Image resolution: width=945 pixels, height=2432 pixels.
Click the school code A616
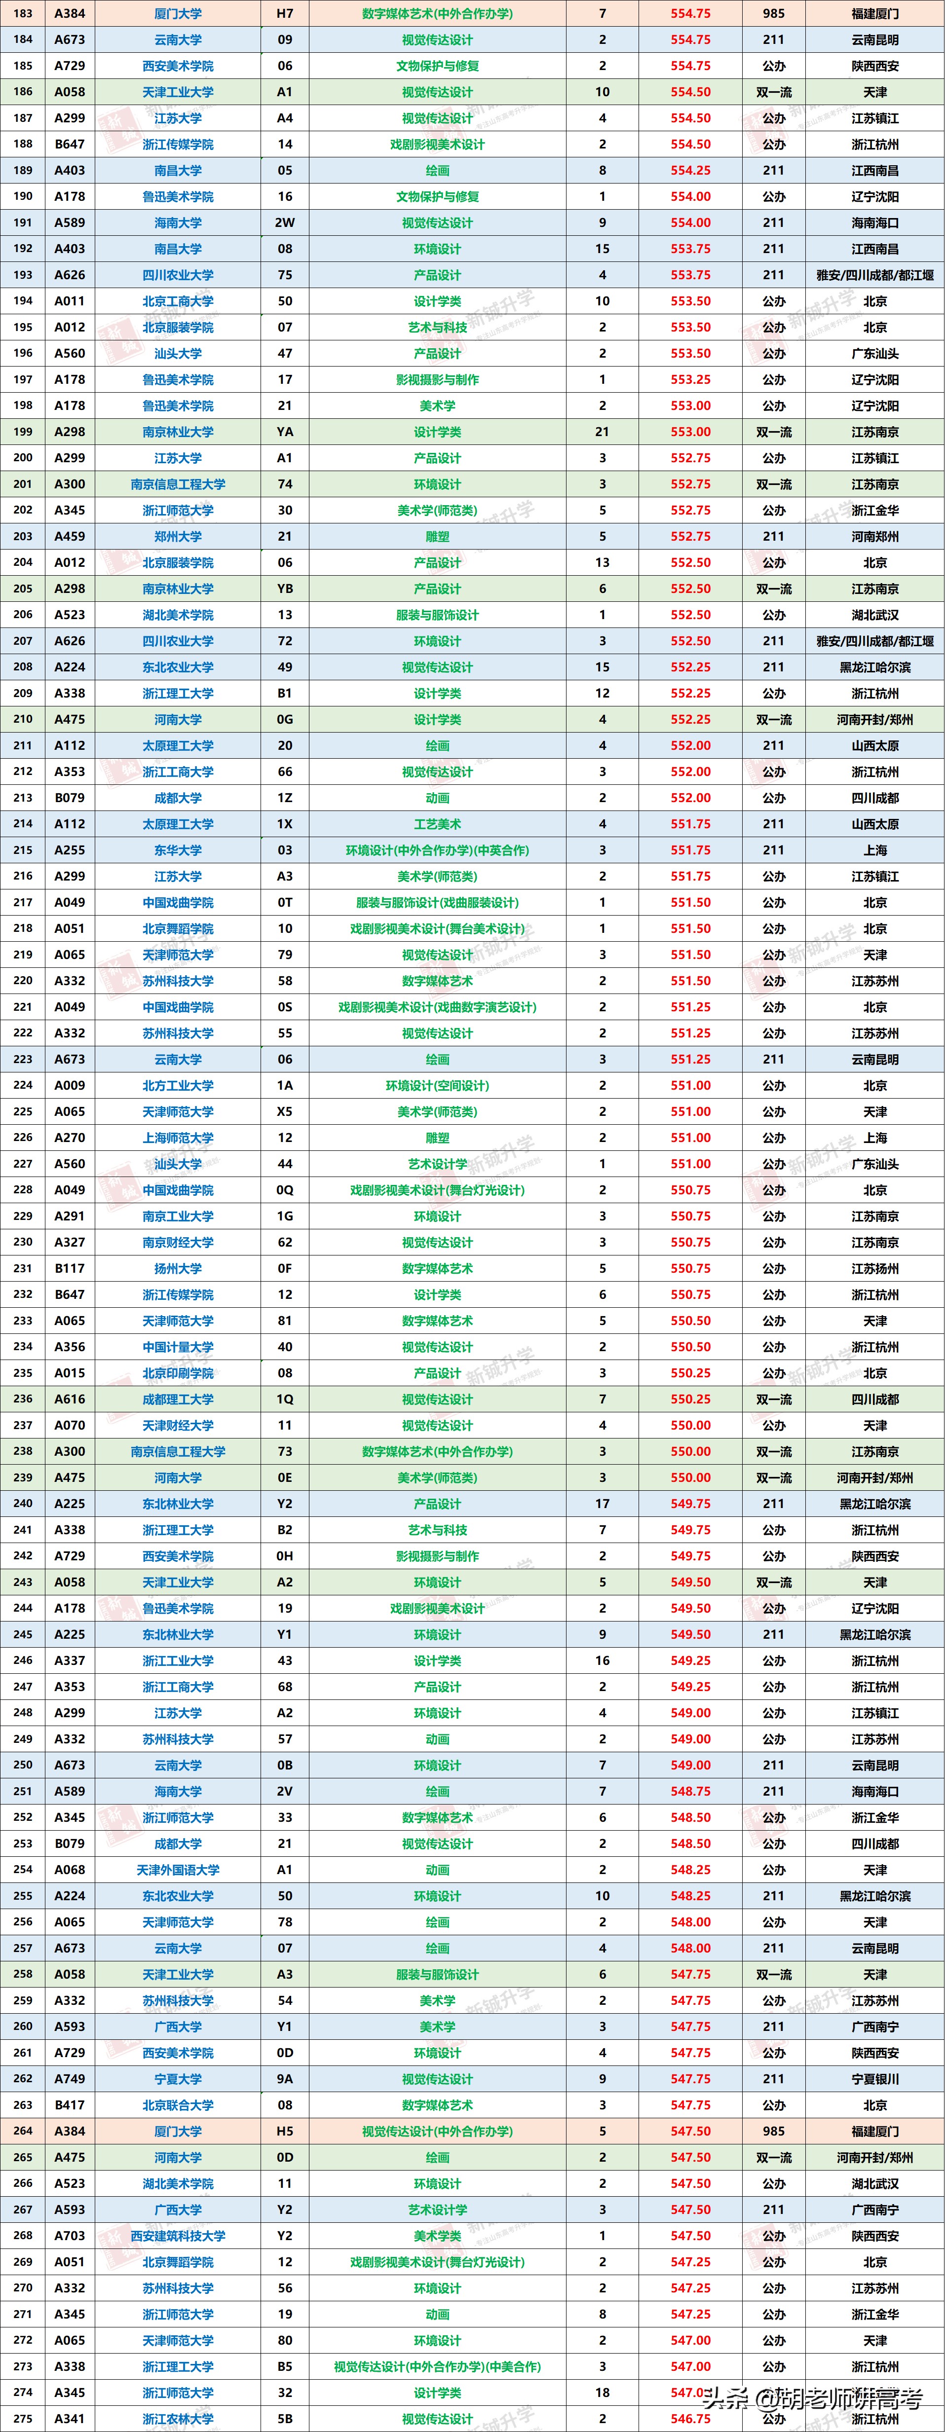pyautogui.click(x=70, y=1399)
